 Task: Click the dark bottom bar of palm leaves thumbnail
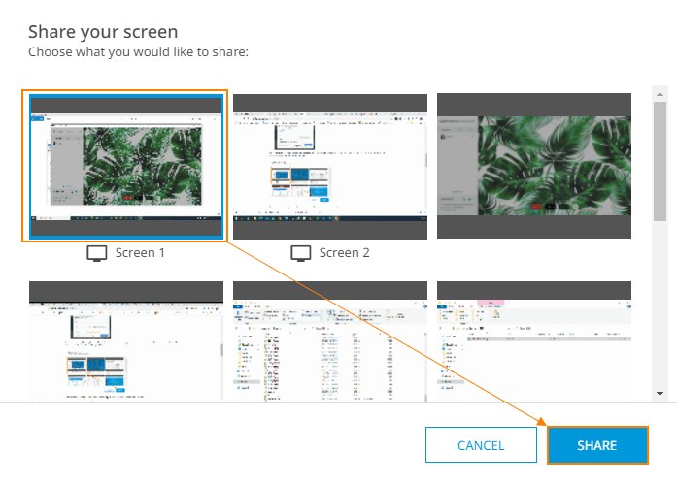coord(533,228)
